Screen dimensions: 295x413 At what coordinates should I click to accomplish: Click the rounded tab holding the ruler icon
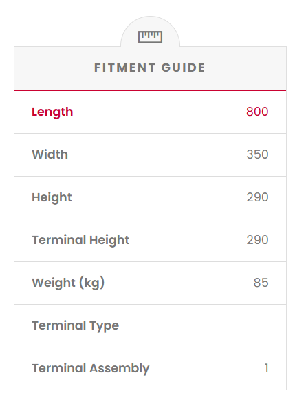(x=150, y=32)
